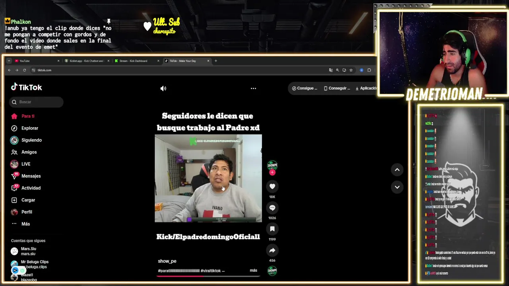509x286 pixels.
Task: Go forward in browser history
Action: coord(17,70)
